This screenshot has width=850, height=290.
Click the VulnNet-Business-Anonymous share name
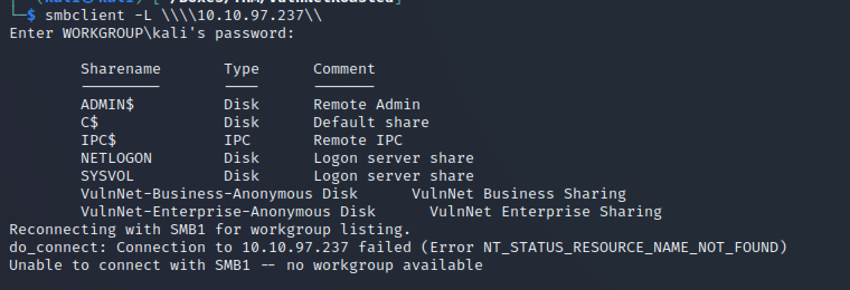197,194
